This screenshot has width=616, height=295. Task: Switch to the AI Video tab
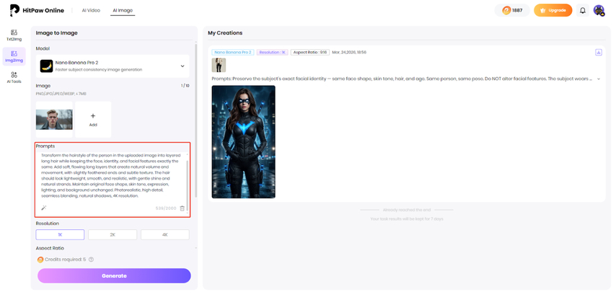[x=91, y=11]
